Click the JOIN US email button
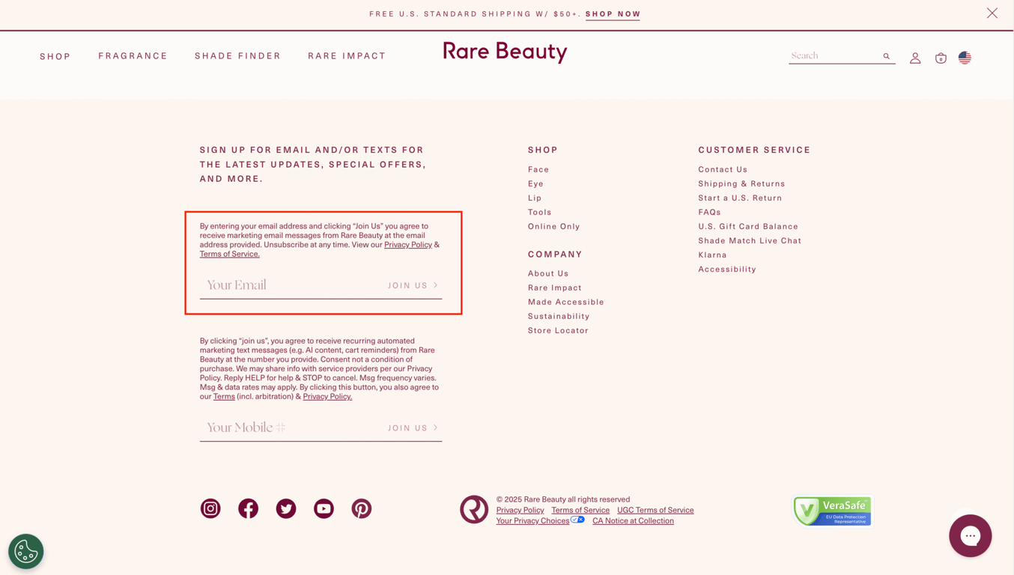The image size is (1014, 575). pyautogui.click(x=412, y=285)
